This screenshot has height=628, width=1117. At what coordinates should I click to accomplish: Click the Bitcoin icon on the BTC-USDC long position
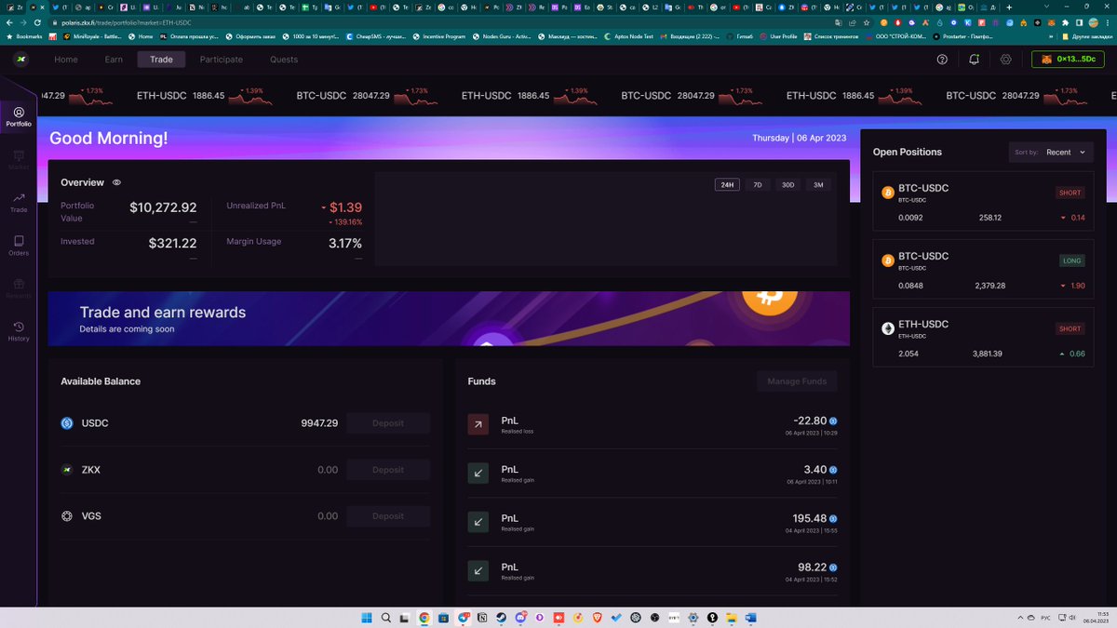(x=888, y=261)
